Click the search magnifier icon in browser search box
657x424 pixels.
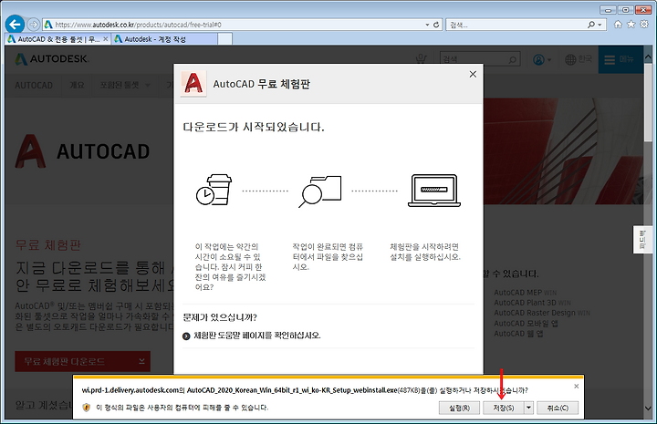tap(591, 25)
